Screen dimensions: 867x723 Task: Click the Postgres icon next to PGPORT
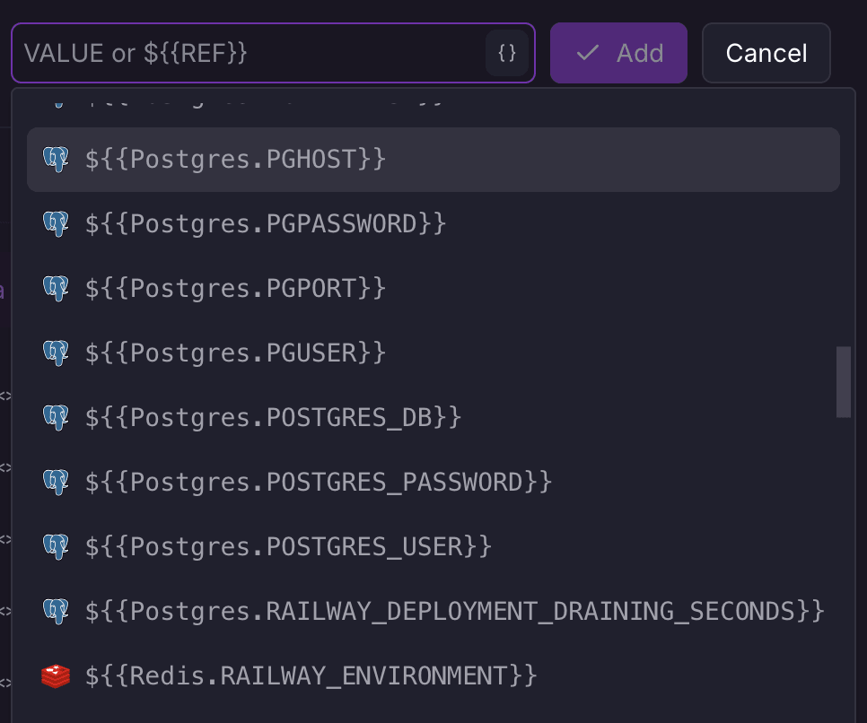tap(56, 289)
